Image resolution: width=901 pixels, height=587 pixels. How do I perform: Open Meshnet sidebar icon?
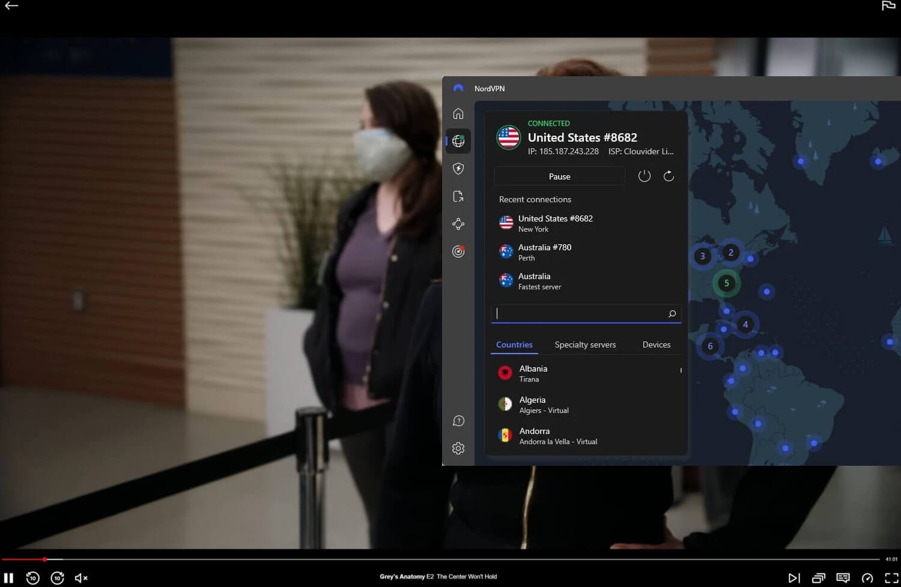tap(458, 224)
